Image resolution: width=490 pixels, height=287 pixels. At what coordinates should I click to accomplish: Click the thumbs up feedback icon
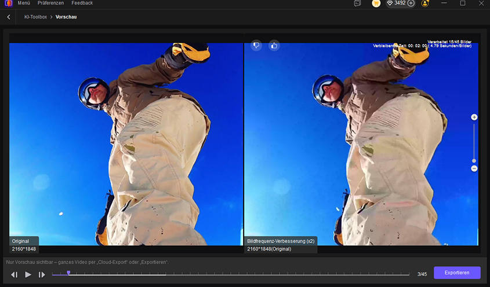tap(274, 45)
